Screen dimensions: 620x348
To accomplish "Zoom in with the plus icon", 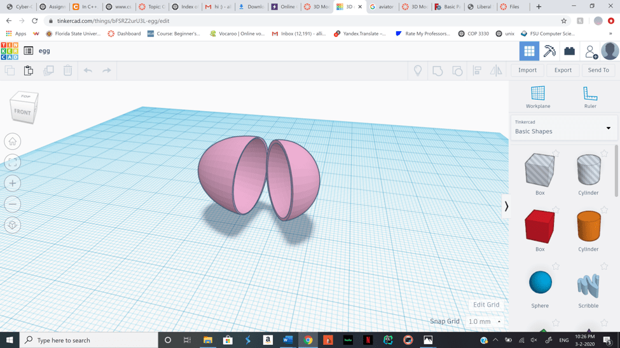I will 13,184.
